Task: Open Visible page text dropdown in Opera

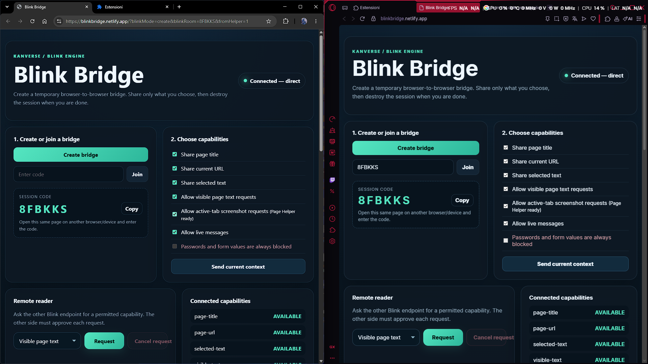Action: click(x=386, y=337)
